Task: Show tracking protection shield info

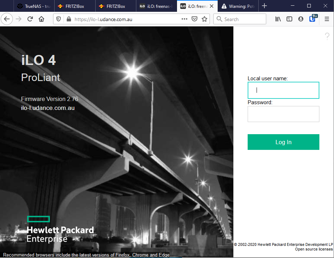Action: [59, 19]
